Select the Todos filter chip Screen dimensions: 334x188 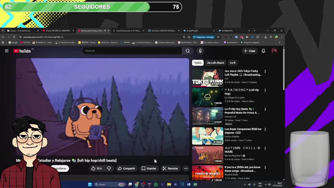click(198, 63)
